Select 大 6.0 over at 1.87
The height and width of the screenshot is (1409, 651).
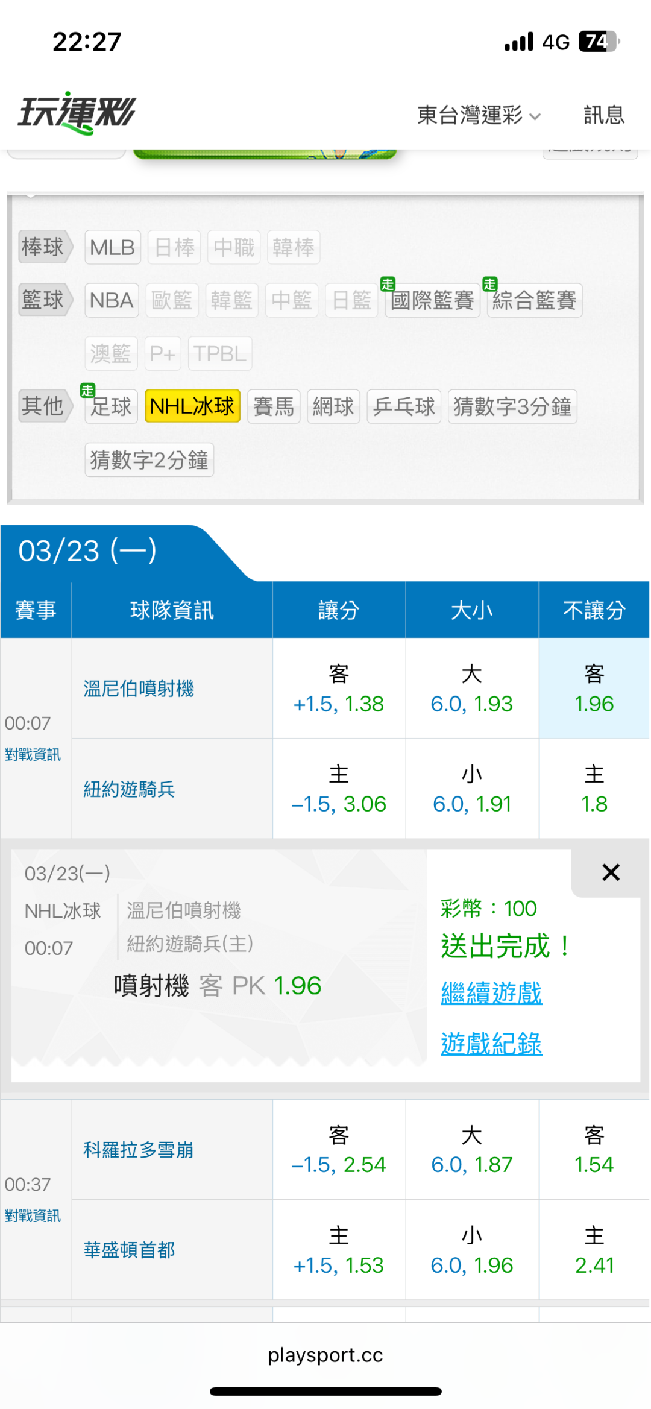pyautogui.click(x=471, y=1149)
